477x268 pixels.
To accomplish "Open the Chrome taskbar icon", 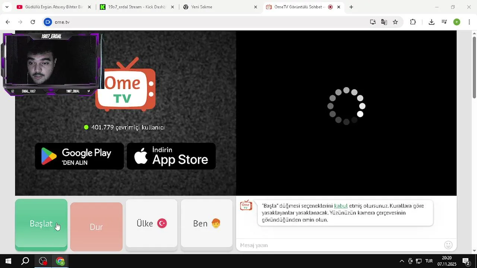I will click(60, 261).
